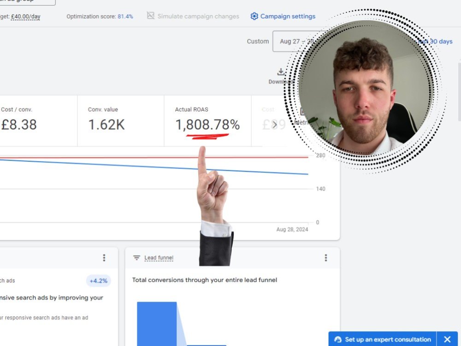The width and height of the screenshot is (461, 346).
Task: Click the Custom date range label
Action: (258, 42)
